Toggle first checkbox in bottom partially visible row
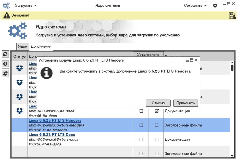This screenshot has width=237, height=160. tap(141, 154)
